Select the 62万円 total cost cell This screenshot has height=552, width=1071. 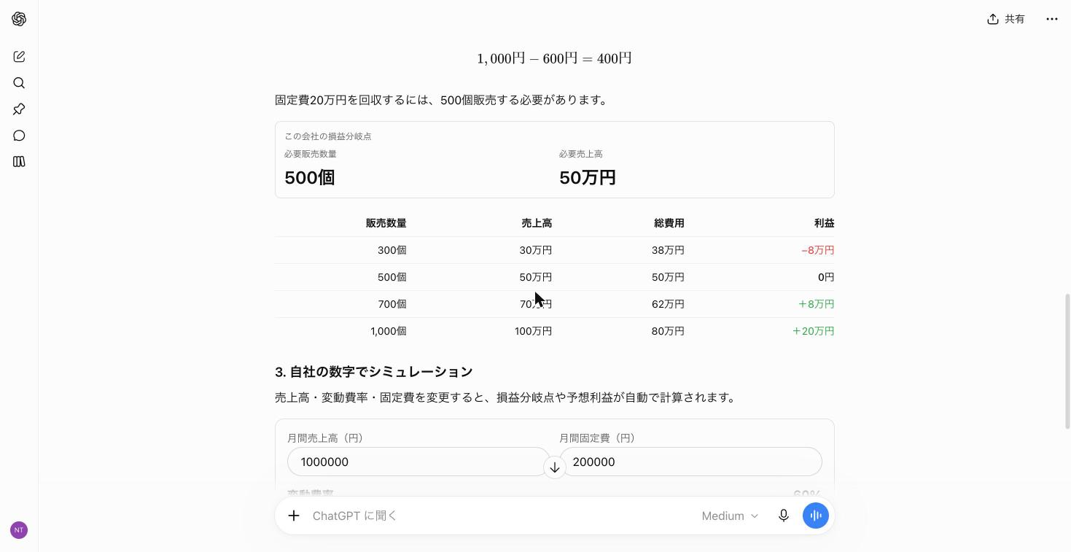[x=668, y=304]
